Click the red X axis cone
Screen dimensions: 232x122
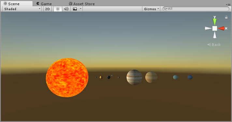tap(221, 28)
